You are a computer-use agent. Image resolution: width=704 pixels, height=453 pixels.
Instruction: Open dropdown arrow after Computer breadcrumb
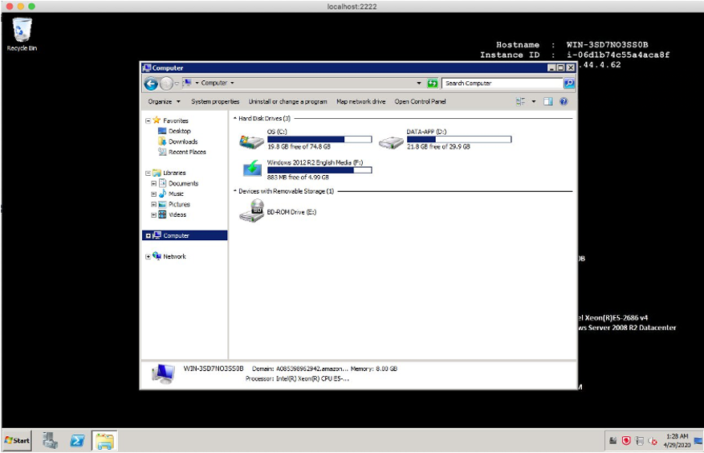(232, 84)
